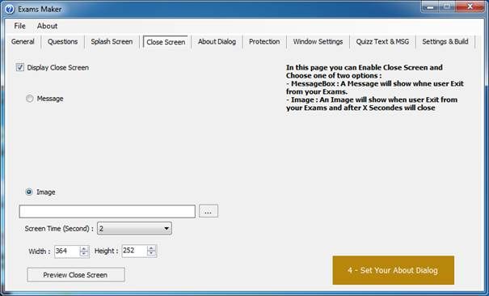
Task: Select the Image radio option
Action: (x=29, y=192)
